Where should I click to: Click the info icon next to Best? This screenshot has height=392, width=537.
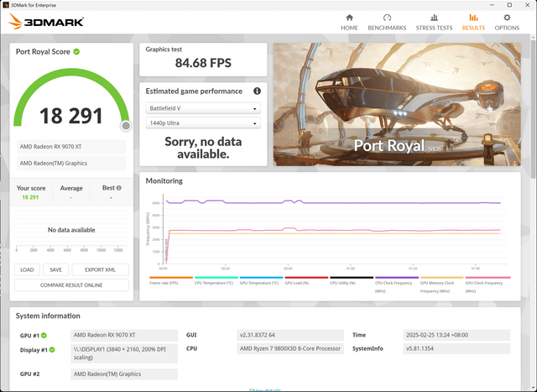tap(119, 188)
